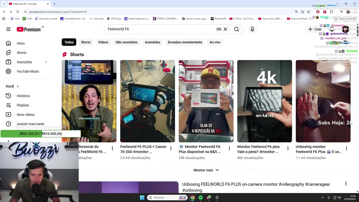Open Chrome zoom magnifier in address bar
The height and width of the screenshot is (202, 359).
click(296, 12)
